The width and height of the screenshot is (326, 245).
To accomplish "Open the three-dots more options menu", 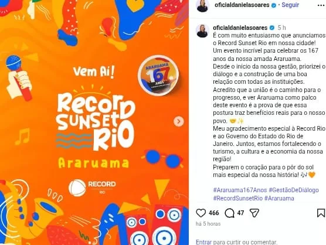I will click(x=321, y=5).
